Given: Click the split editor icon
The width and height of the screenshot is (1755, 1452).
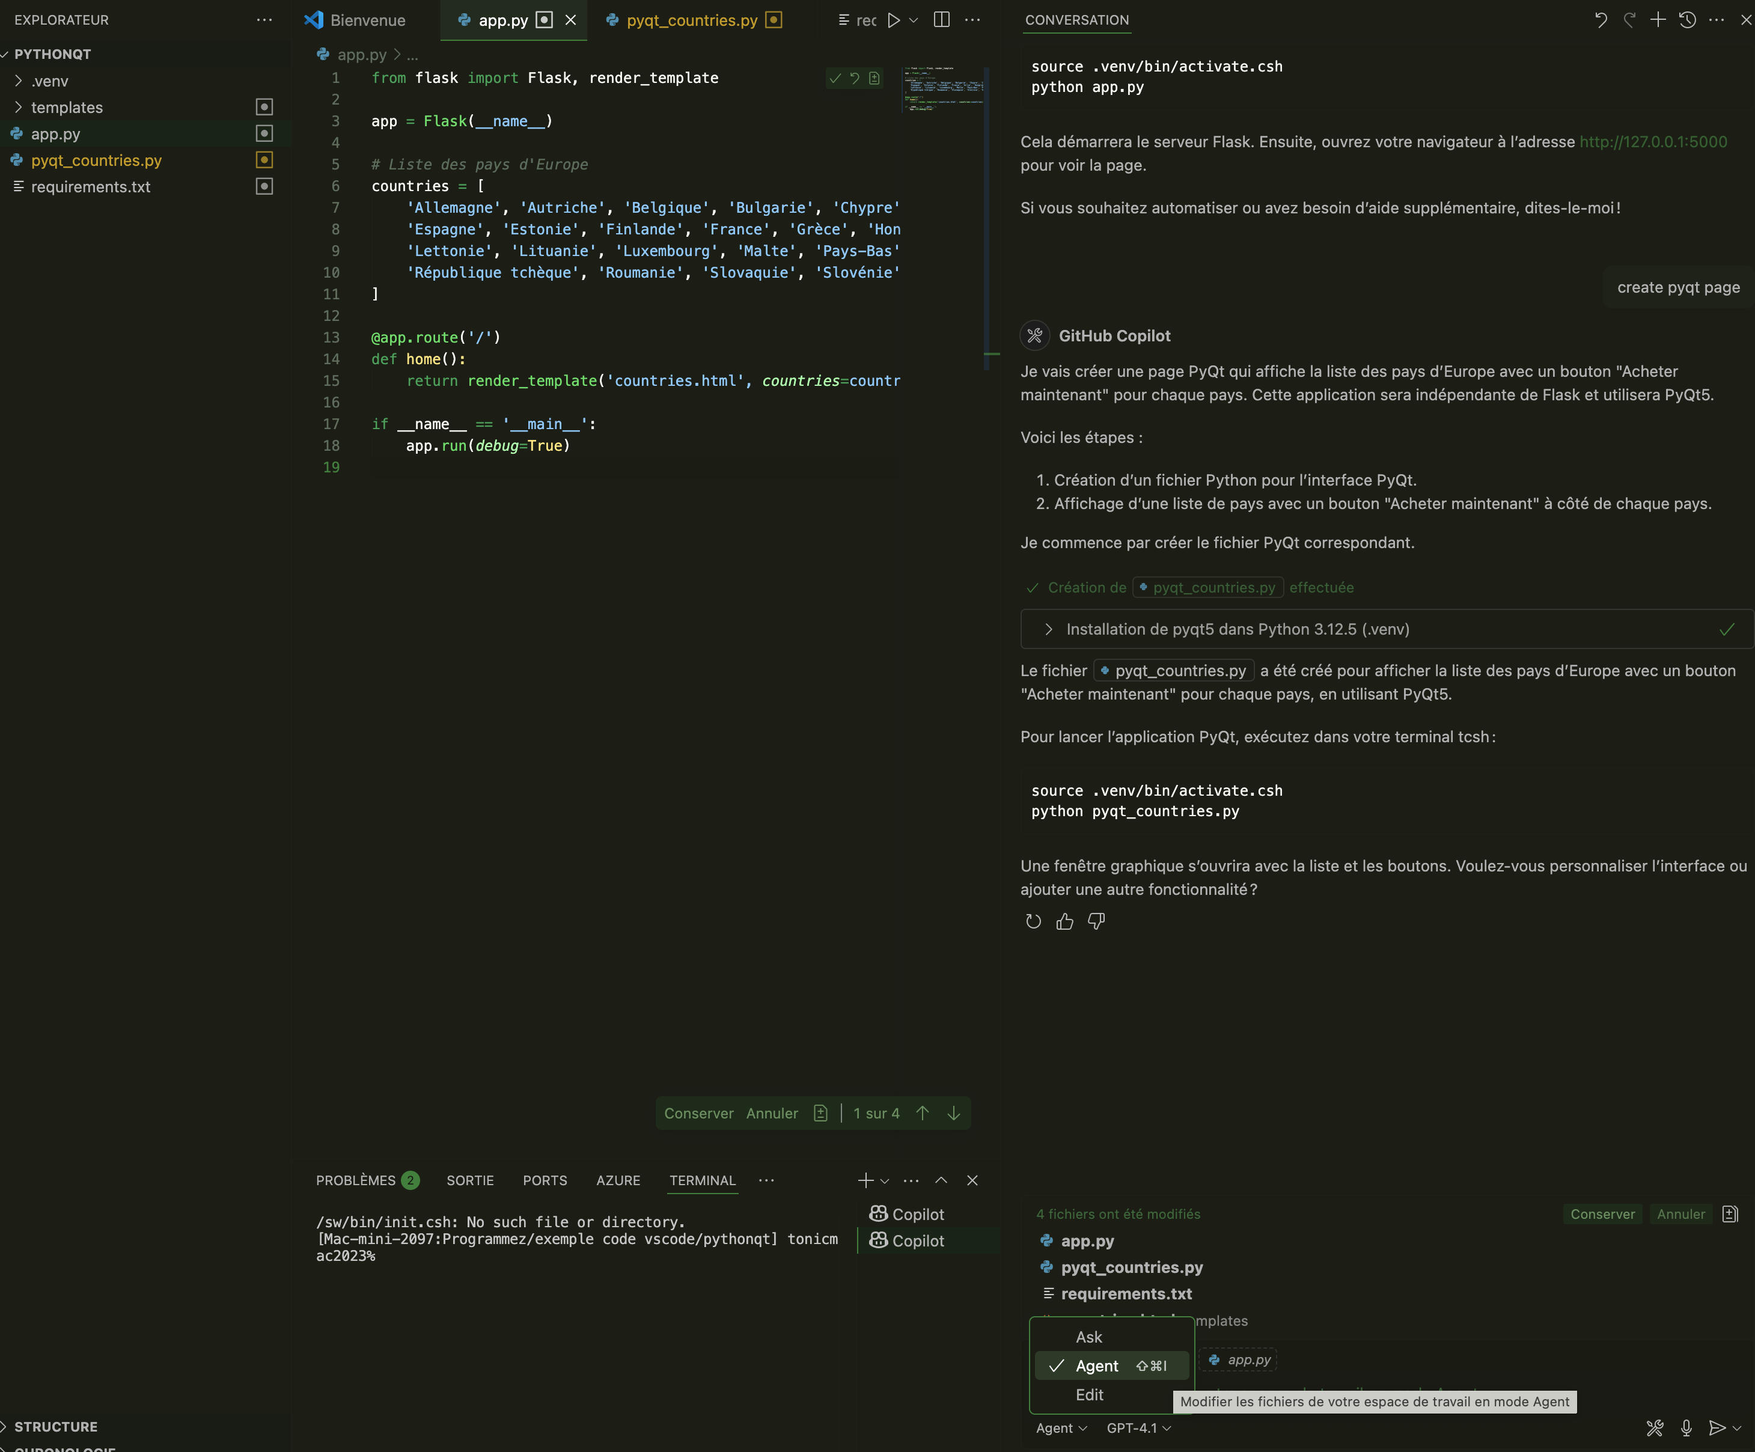Looking at the screenshot, I should (941, 20).
